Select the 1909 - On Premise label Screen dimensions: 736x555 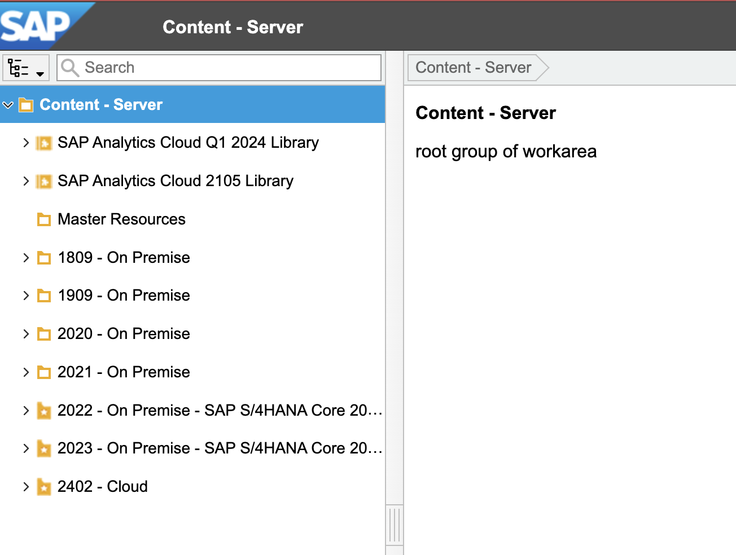(x=124, y=296)
